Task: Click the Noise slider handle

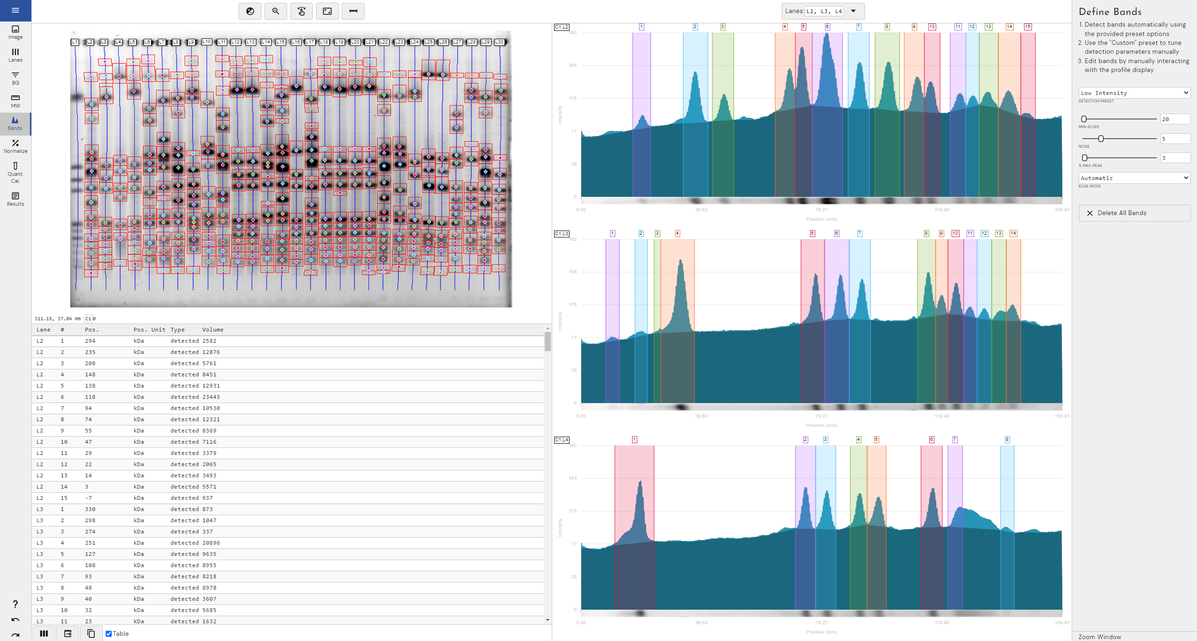Action: 1101,139
